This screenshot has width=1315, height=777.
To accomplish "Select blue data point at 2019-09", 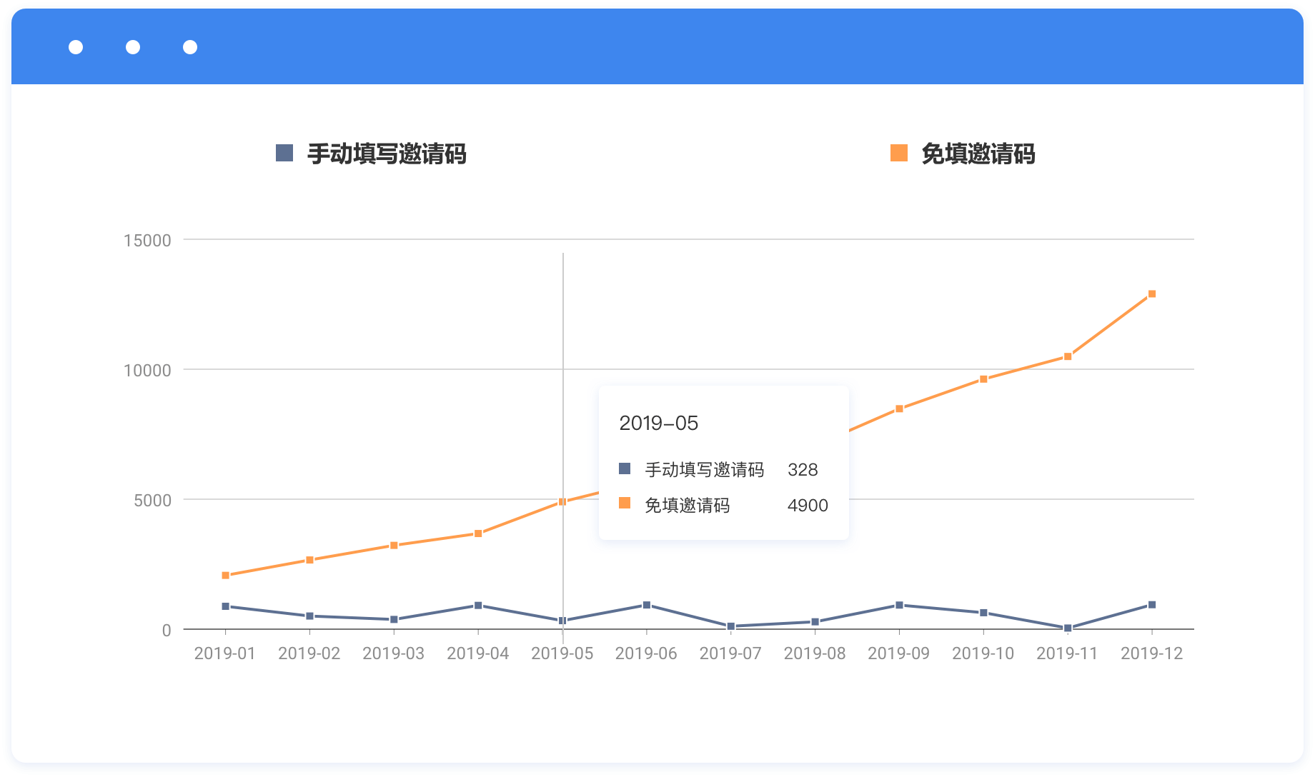I will [899, 605].
